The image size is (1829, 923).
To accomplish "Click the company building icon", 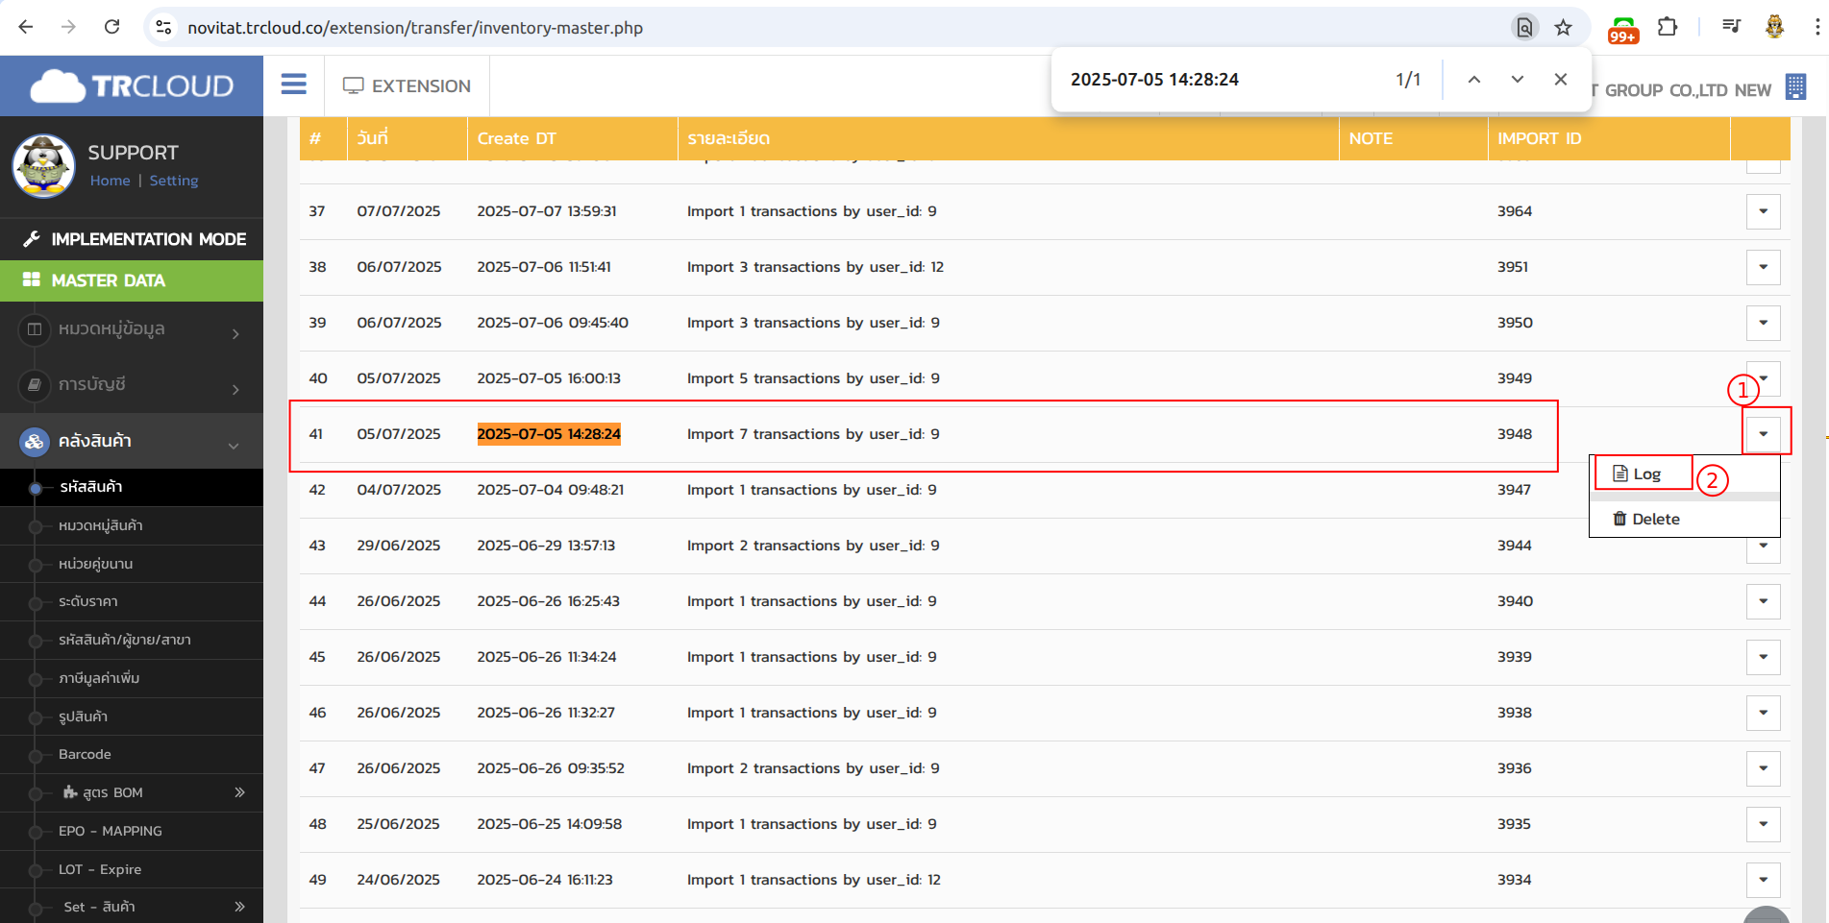I will [1794, 87].
